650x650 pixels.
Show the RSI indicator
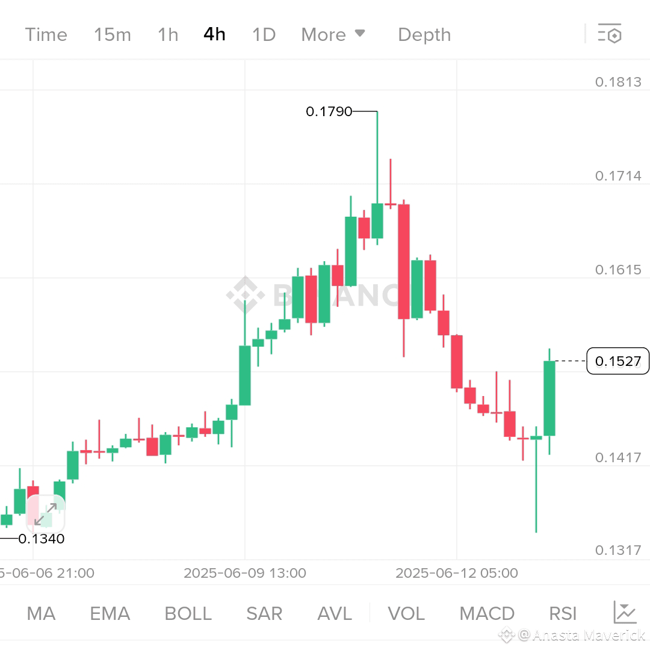point(562,613)
